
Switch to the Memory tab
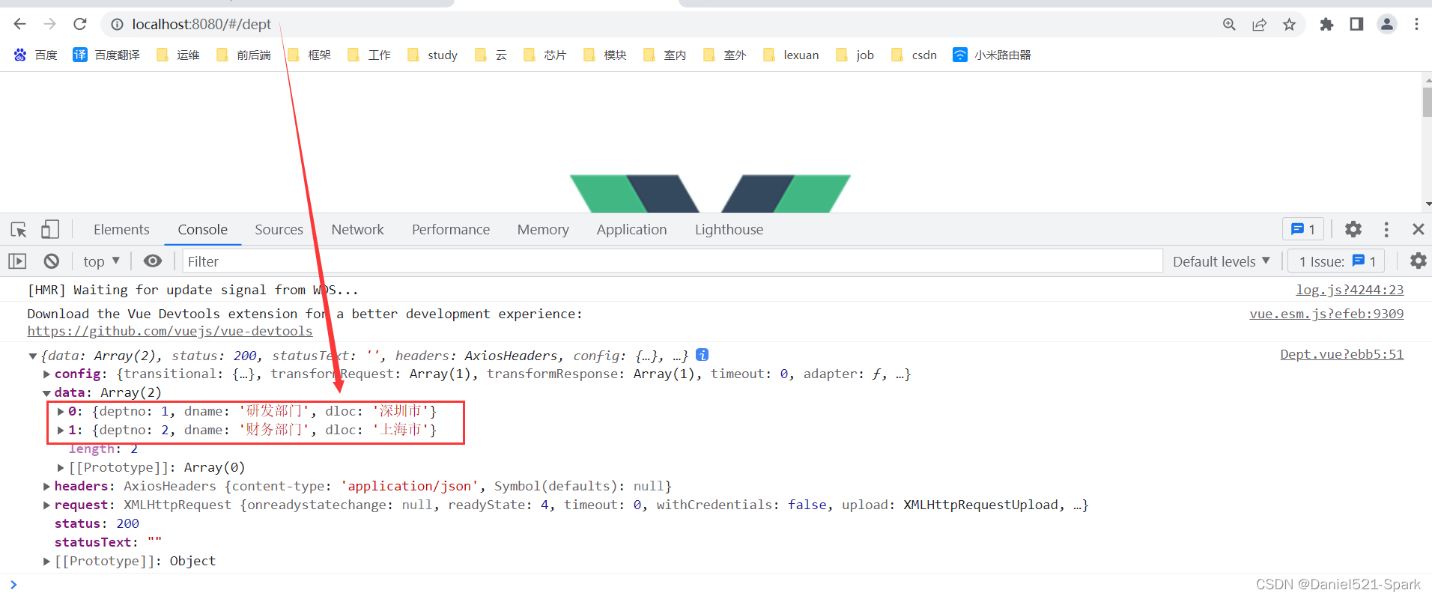click(543, 229)
